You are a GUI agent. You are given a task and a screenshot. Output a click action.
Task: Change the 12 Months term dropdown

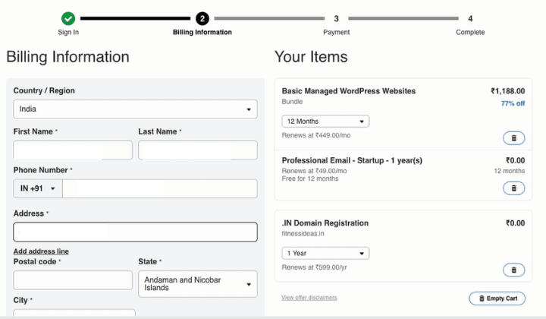coord(325,122)
